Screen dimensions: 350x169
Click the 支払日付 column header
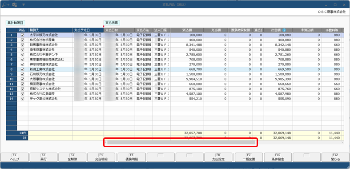pyautogui.click(x=120, y=30)
